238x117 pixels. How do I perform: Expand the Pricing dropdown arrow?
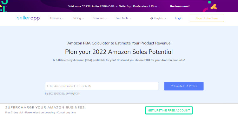(x=83, y=18)
